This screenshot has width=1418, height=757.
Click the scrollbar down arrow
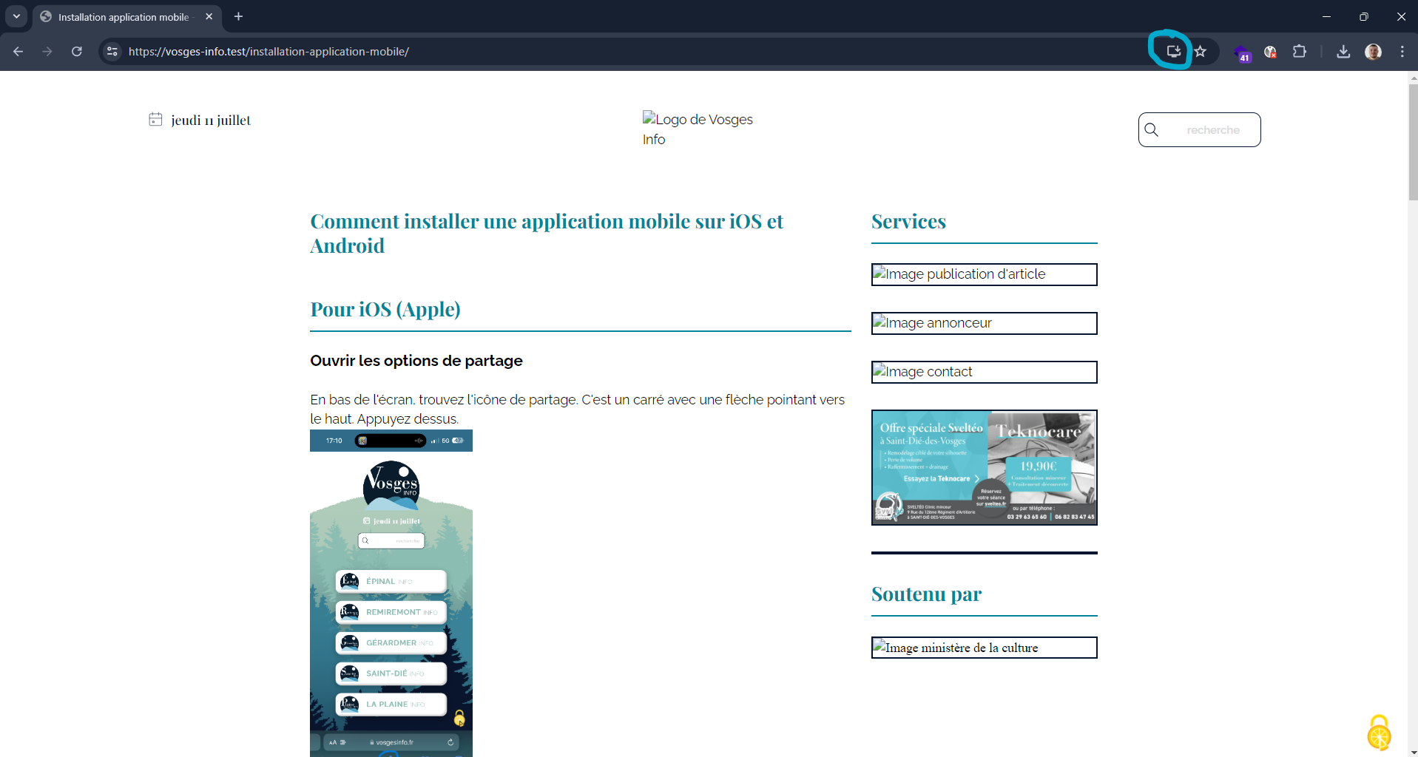click(x=1413, y=752)
